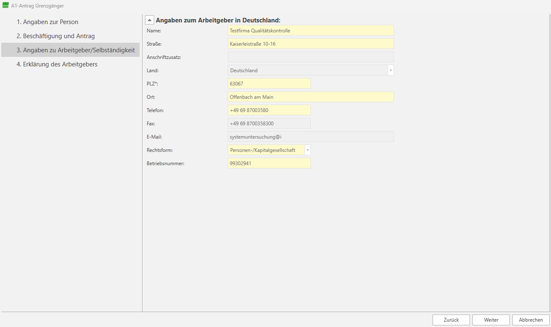Switch to step 4 Erklärung des Arbeitgebers

tap(57, 64)
